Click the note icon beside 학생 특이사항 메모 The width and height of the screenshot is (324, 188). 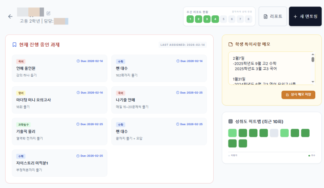coord(231,44)
